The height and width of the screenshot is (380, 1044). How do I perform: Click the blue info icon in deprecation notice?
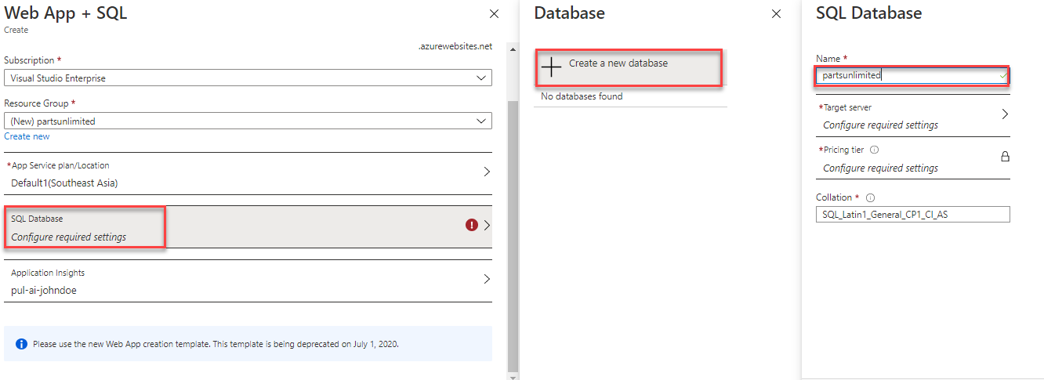[x=22, y=344]
